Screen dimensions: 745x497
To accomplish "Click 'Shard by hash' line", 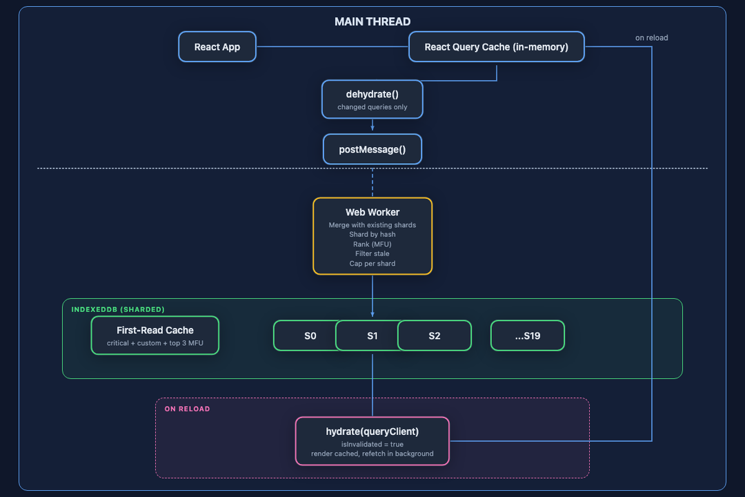I will pyautogui.click(x=372, y=235).
